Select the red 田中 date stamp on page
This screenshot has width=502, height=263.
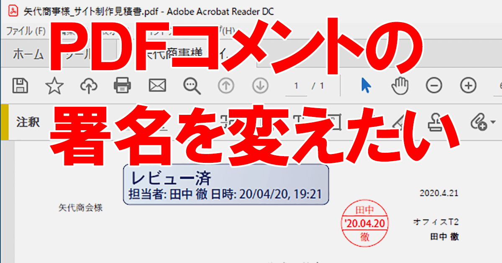[x=365, y=223]
